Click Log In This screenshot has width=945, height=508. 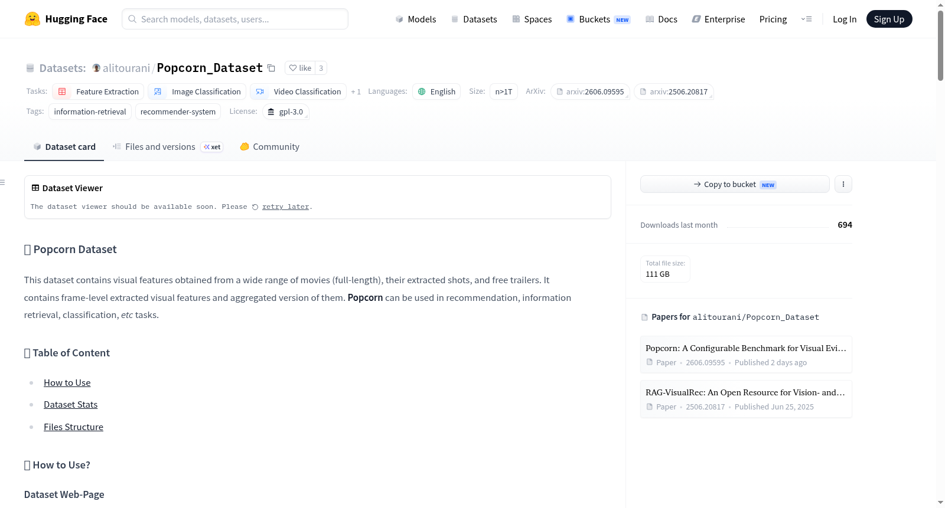coord(845,19)
